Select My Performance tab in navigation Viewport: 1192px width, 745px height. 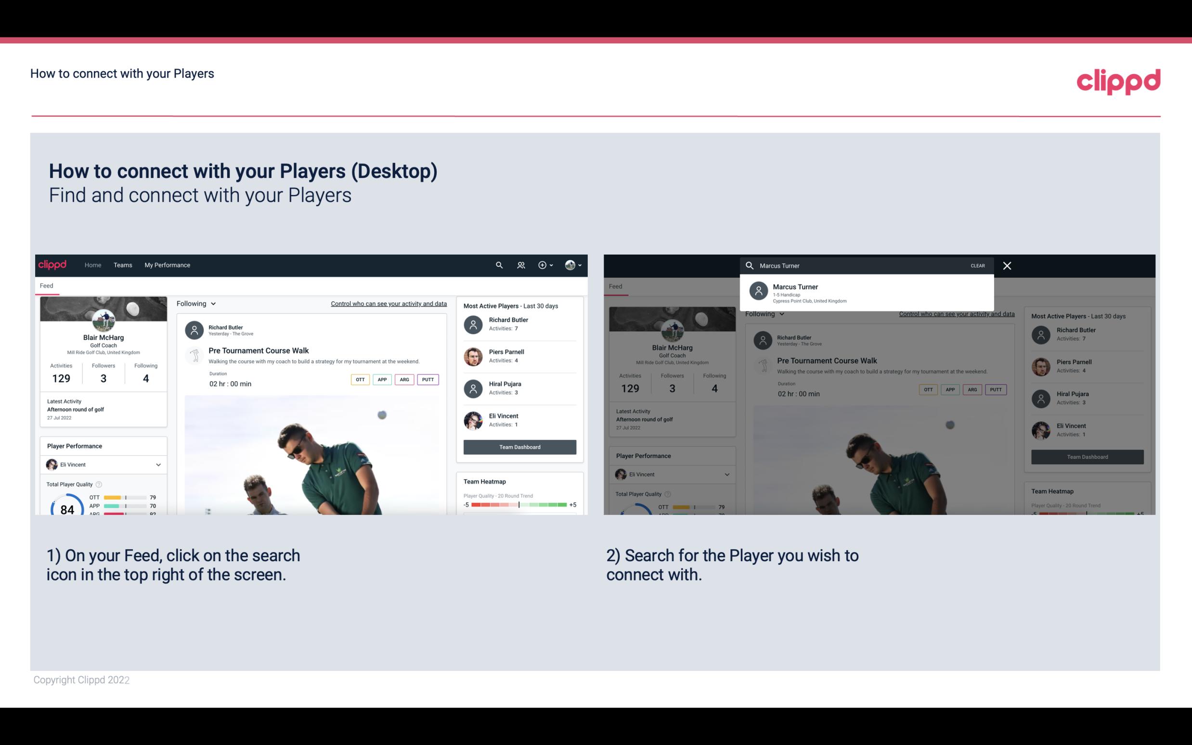[167, 265]
